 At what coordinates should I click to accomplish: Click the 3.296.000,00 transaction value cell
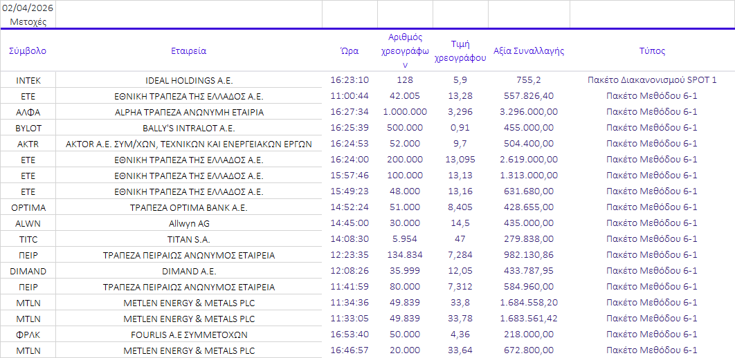click(x=529, y=112)
